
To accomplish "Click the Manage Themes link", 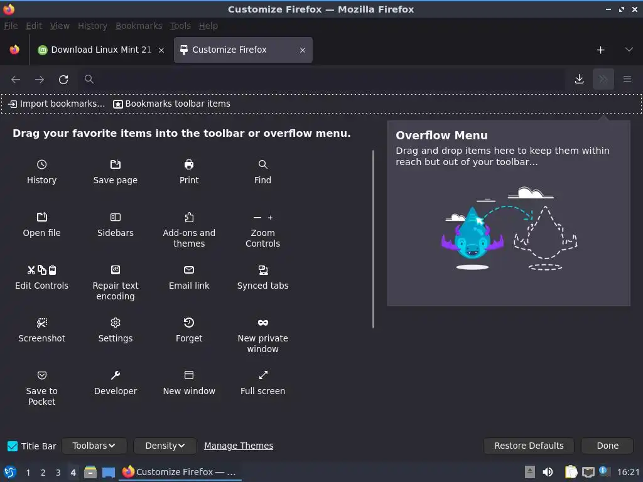I will click(239, 446).
